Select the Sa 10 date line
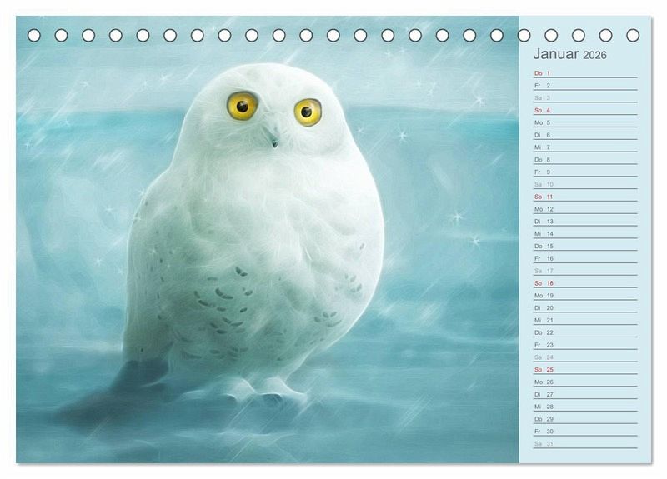 click(x=585, y=184)
